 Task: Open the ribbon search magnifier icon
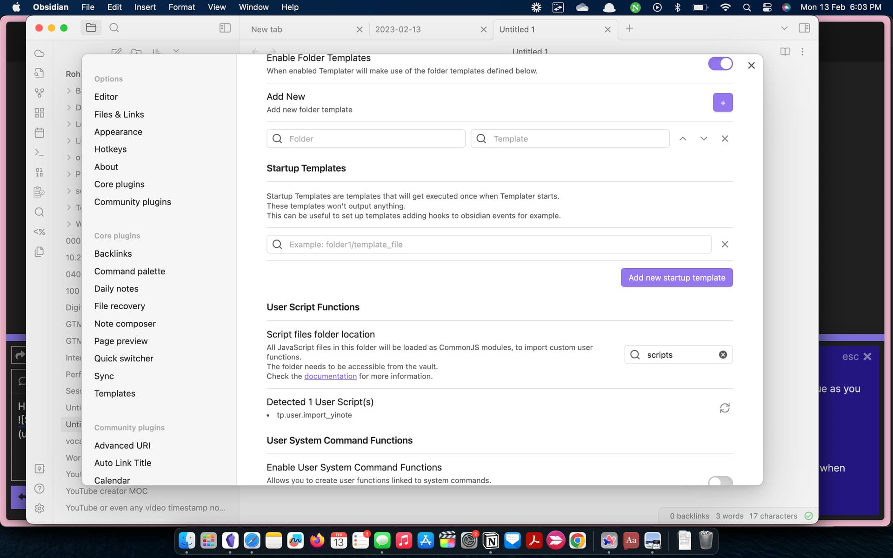point(40,213)
